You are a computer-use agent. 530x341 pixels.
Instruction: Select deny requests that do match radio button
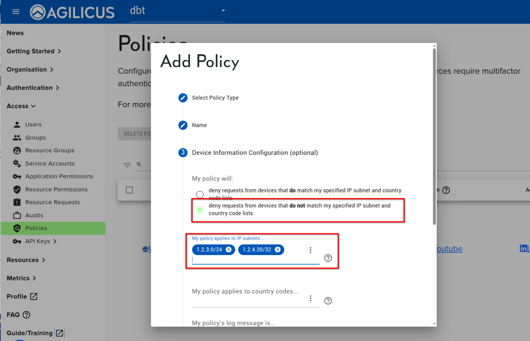tap(199, 194)
